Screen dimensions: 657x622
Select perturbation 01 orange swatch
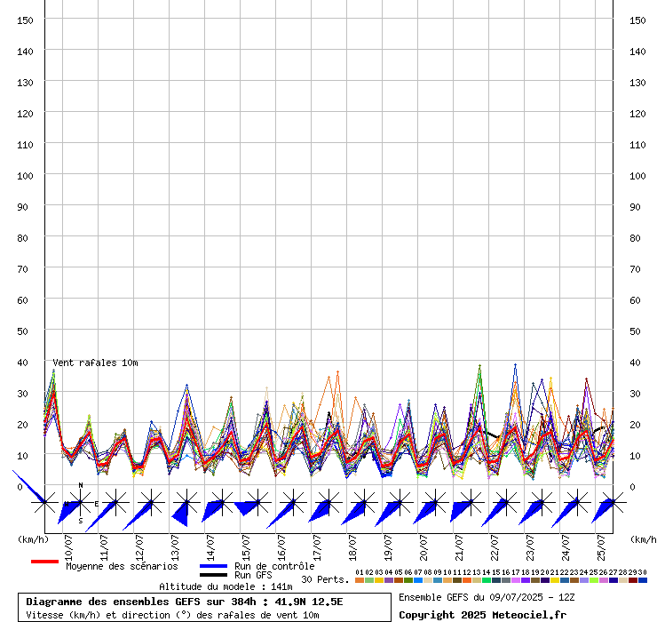[x=360, y=580]
